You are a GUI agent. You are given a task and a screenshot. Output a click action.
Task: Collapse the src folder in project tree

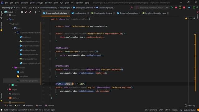7,19
